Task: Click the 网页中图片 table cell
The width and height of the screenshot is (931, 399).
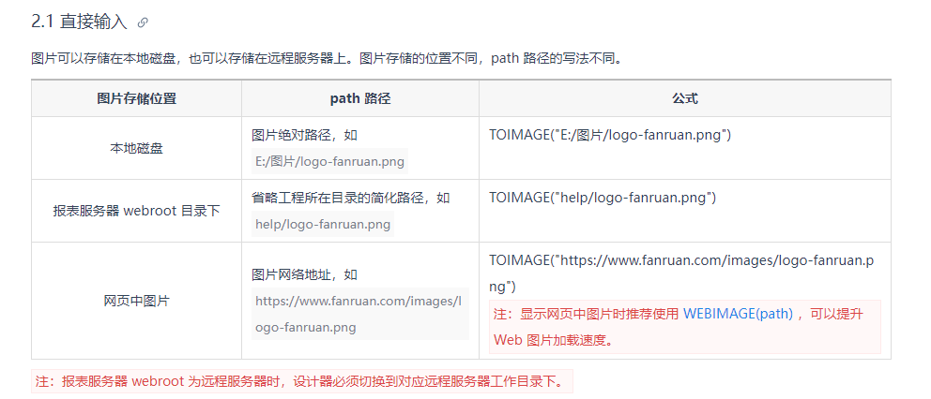Action: pyautogui.click(x=137, y=301)
